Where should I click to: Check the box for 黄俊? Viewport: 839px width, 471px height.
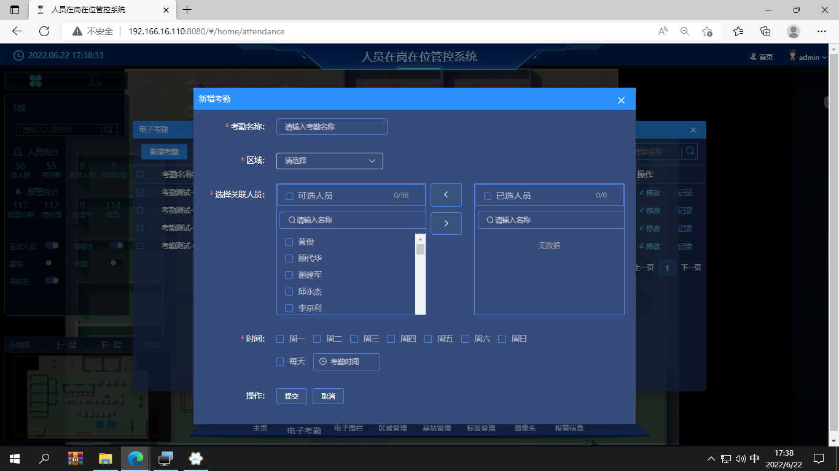pyautogui.click(x=289, y=242)
